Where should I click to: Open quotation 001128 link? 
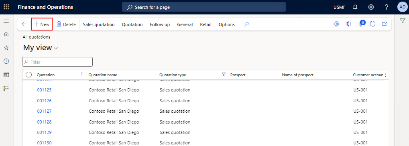tap(44, 122)
